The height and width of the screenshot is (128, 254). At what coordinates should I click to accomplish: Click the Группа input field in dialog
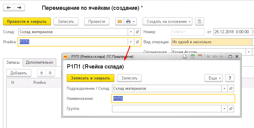167,109
